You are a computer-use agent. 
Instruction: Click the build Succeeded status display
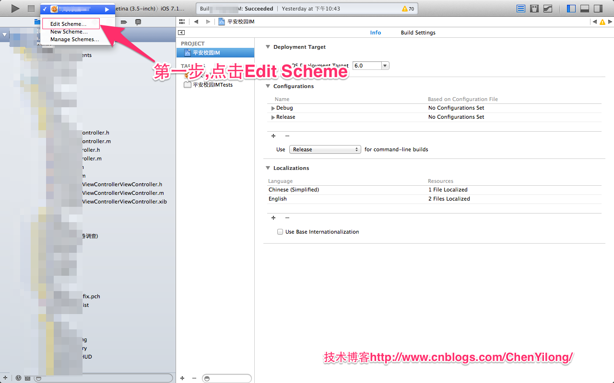coord(307,9)
